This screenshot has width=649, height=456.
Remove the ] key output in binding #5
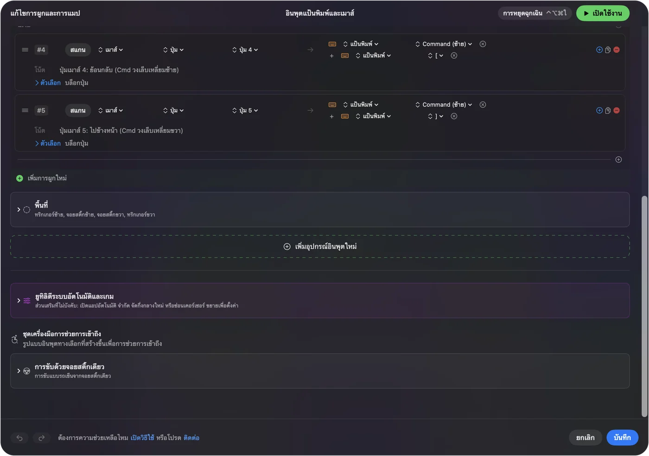[x=454, y=116]
